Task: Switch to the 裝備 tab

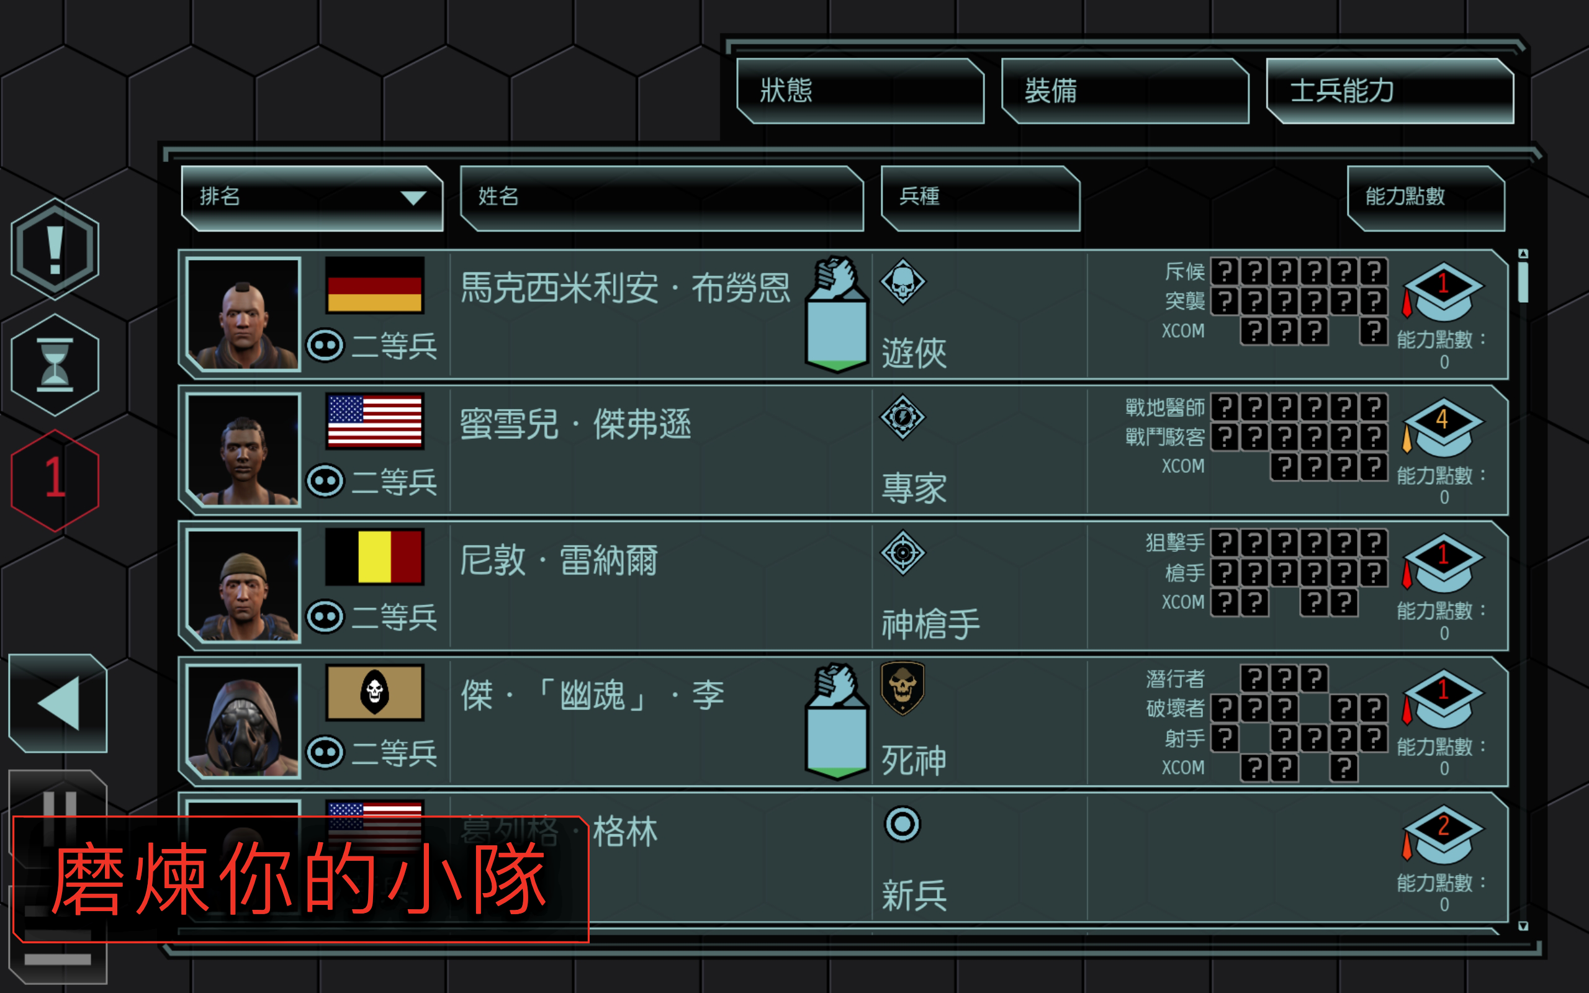Action: (x=1125, y=91)
